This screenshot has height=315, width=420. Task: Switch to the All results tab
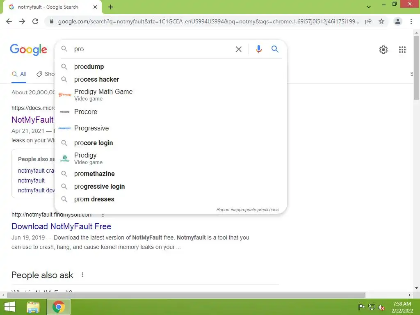coord(19,74)
